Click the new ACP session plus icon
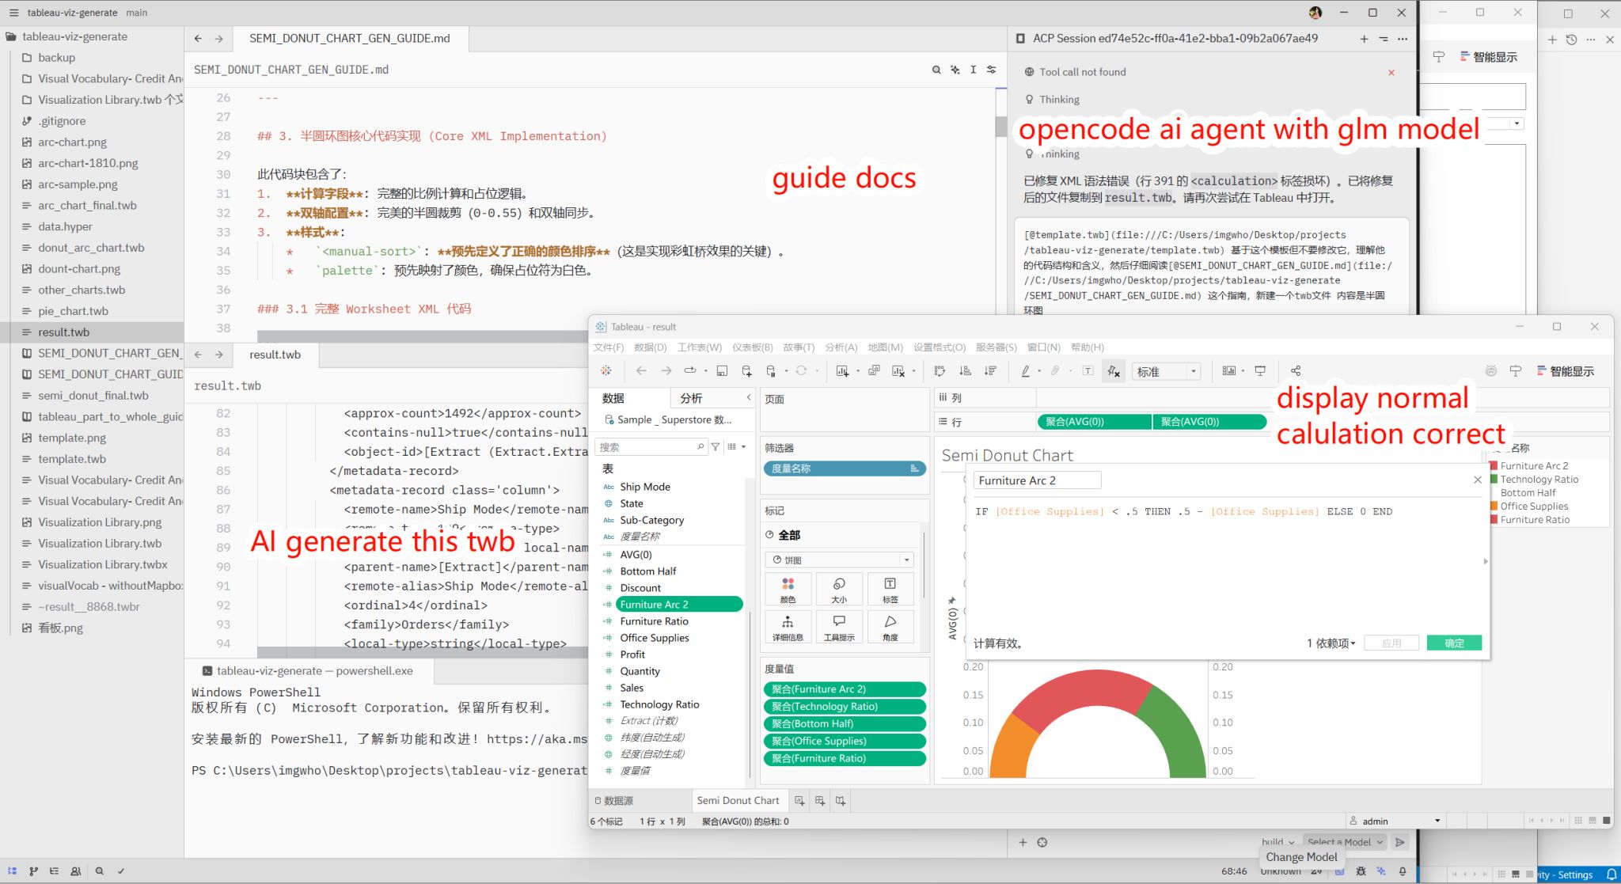Viewport: 1621px width, 884px height. (1364, 39)
